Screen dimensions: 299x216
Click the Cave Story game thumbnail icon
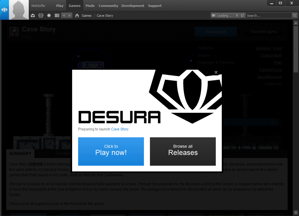14,32
